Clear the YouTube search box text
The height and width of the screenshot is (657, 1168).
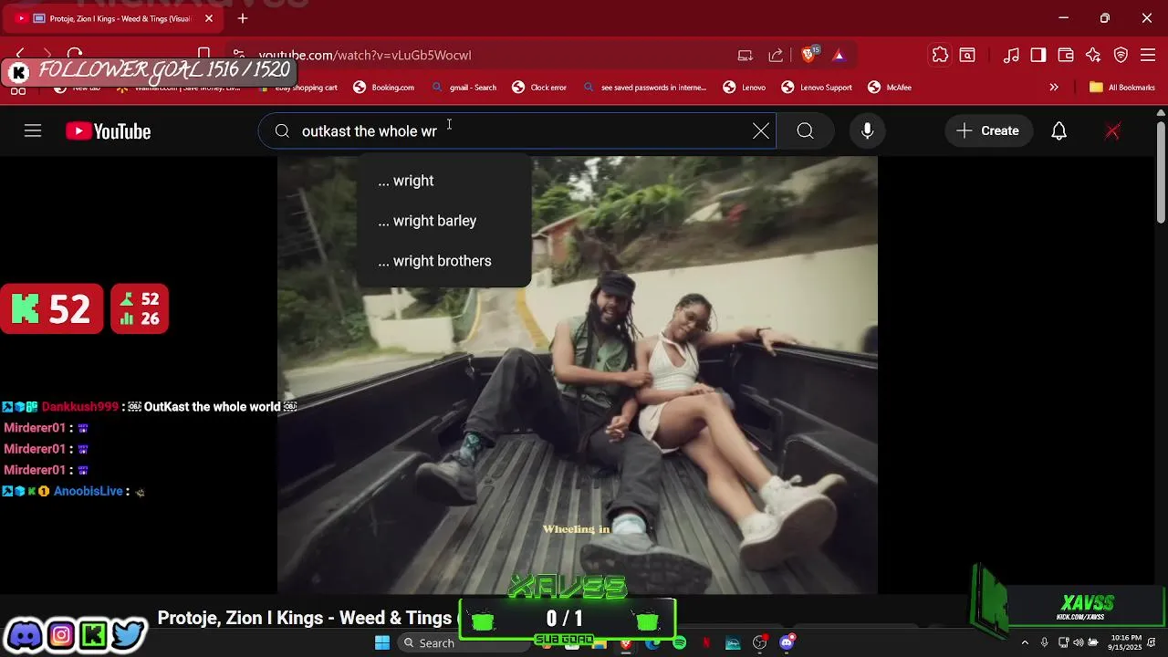click(x=760, y=131)
